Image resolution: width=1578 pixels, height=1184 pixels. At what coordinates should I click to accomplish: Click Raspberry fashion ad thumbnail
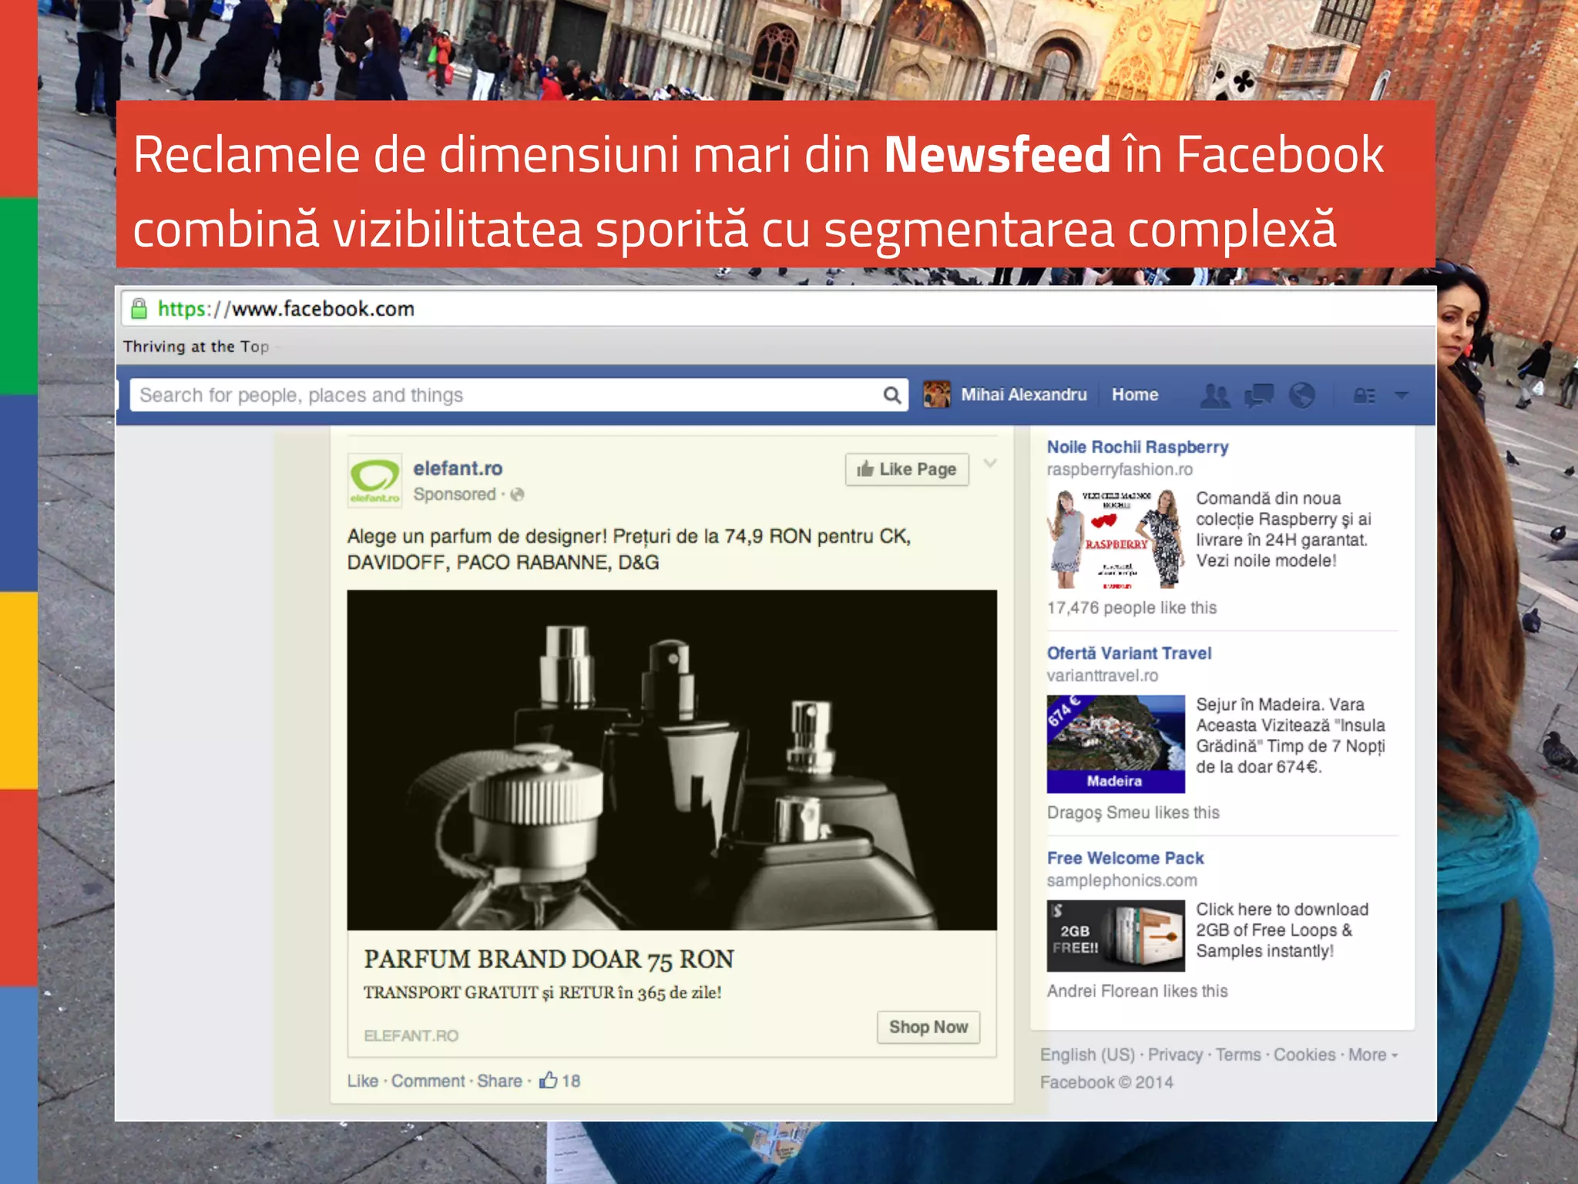1116,540
